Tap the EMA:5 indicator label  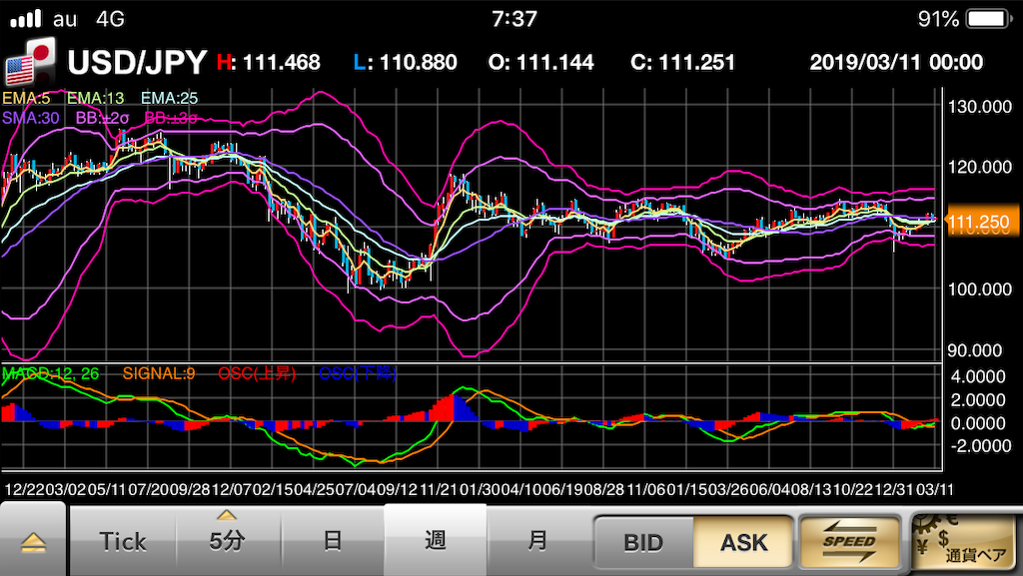click(x=26, y=99)
